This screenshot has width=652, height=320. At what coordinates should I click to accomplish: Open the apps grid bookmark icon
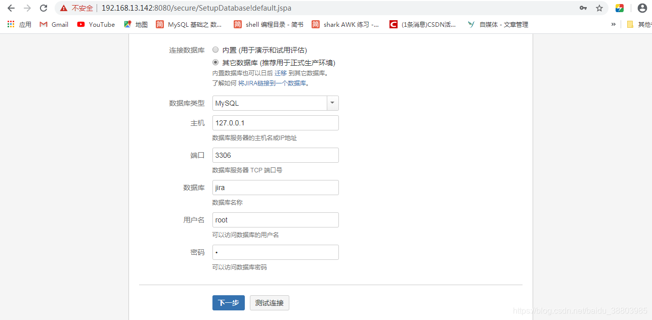(19, 24)
